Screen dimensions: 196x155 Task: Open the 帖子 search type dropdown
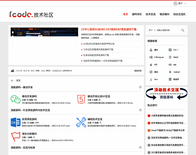(152, 30)
